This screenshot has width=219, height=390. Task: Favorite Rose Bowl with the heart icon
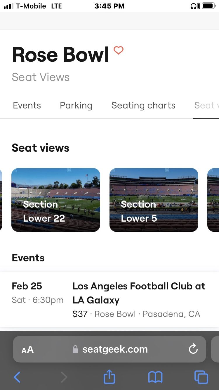(x=119, y=50)
